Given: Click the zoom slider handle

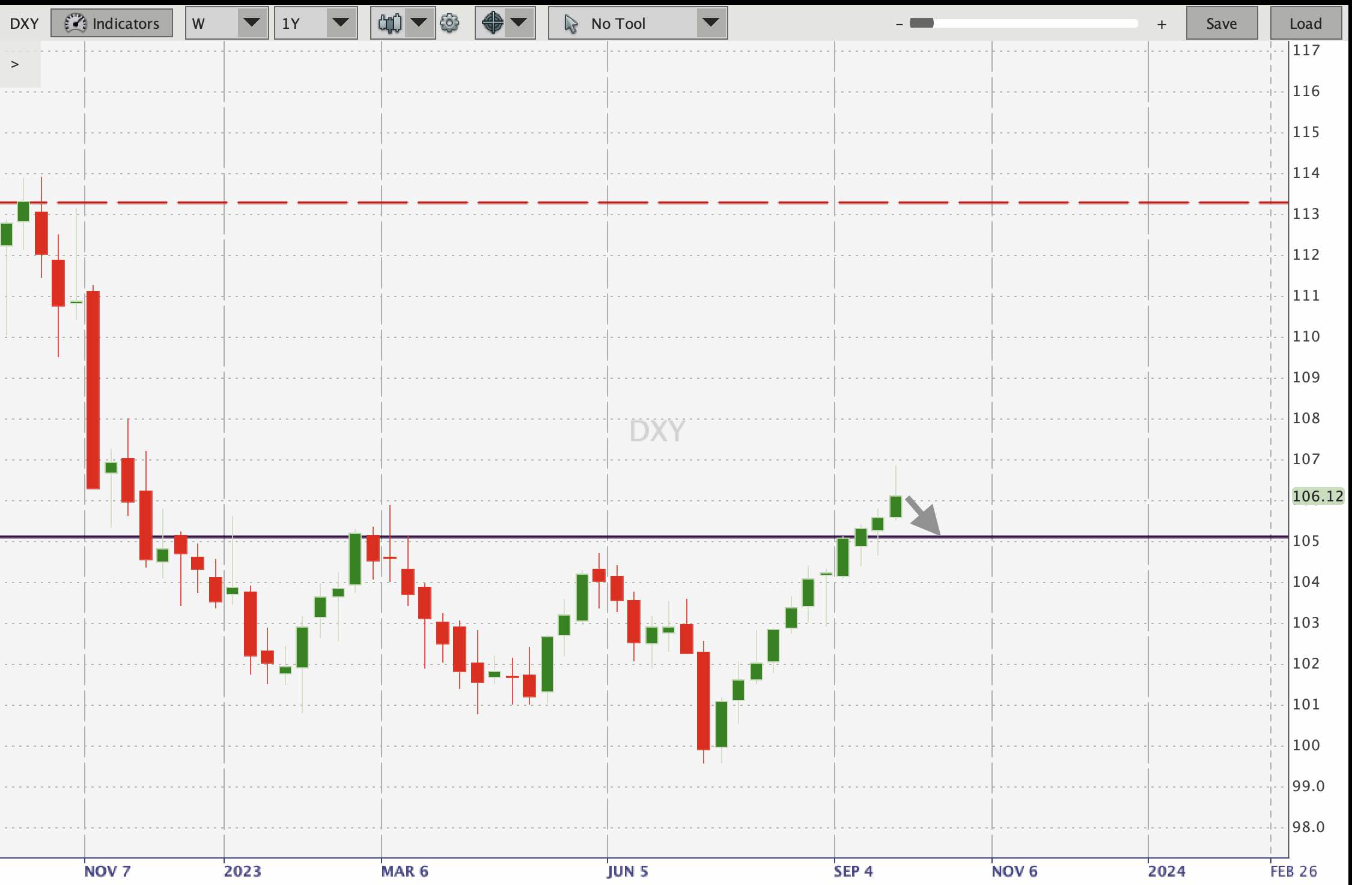Looking at the screenshot, I should click(x=921, y=23).
